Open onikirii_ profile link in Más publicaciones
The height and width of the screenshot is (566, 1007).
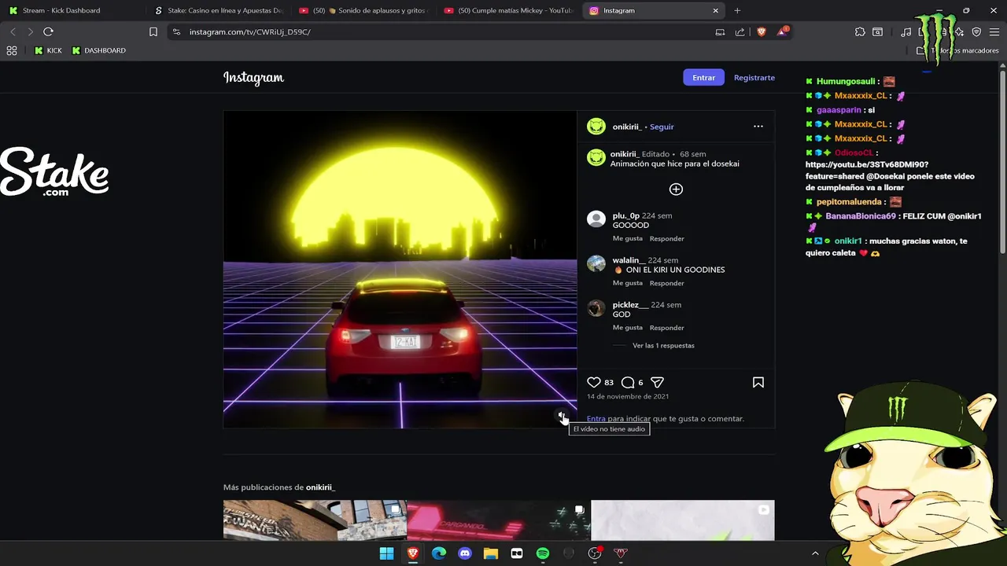click(320, 487)
